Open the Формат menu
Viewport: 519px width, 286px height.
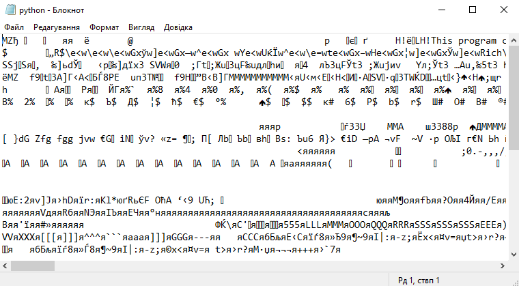tap(104, 27)
